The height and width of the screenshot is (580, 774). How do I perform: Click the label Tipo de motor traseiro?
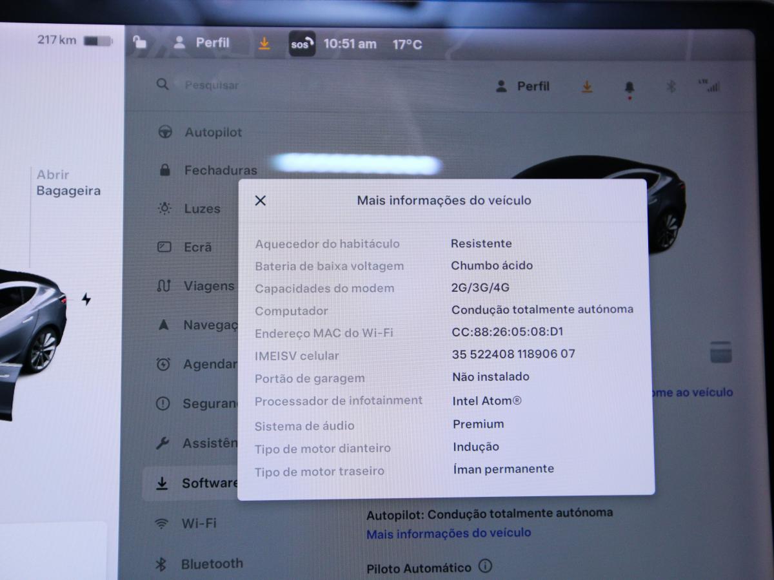pyautogui.click(x=319, y=471)
